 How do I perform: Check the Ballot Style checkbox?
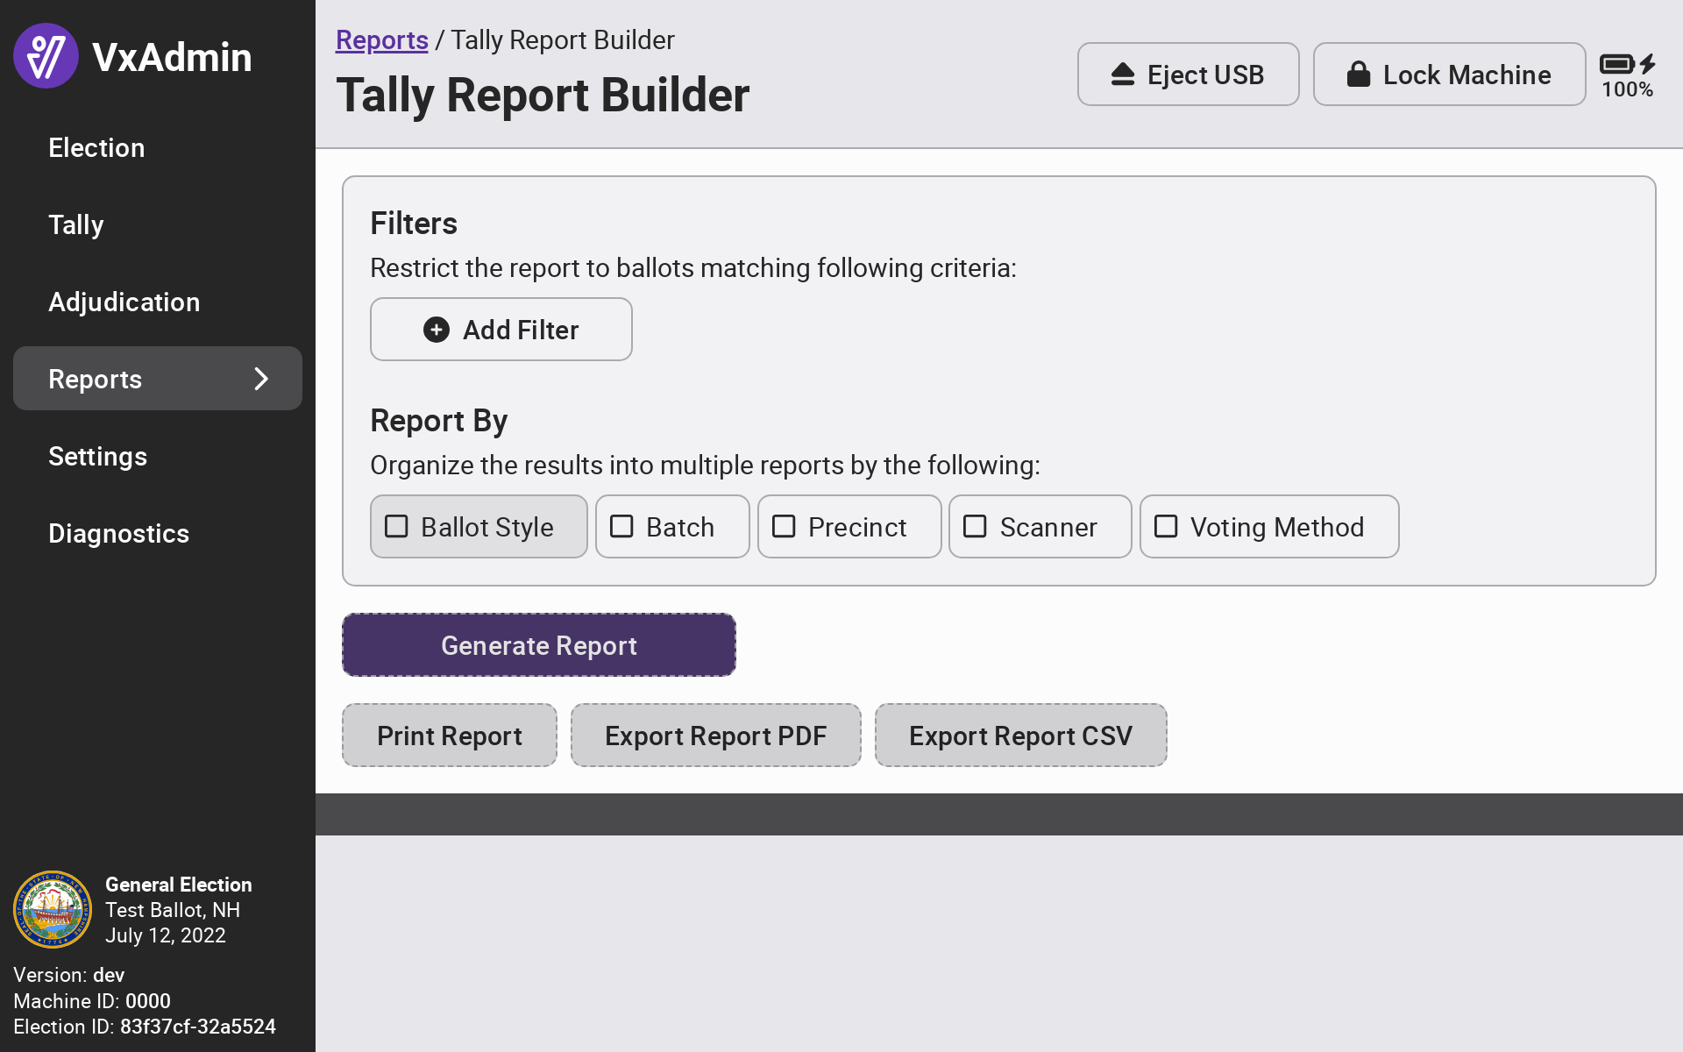(x=397, y=527)
